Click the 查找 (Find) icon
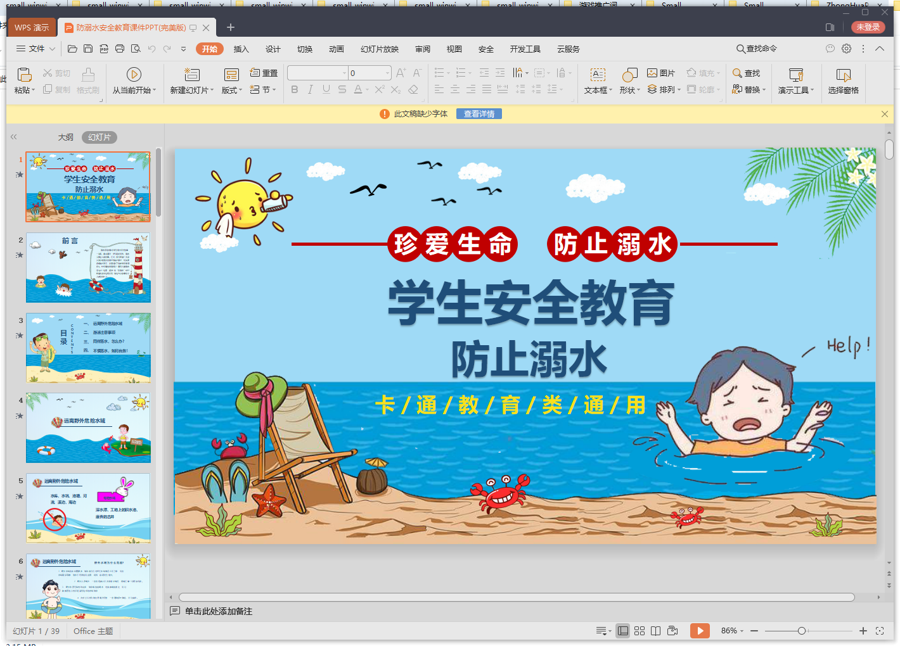 coord(747,72)
